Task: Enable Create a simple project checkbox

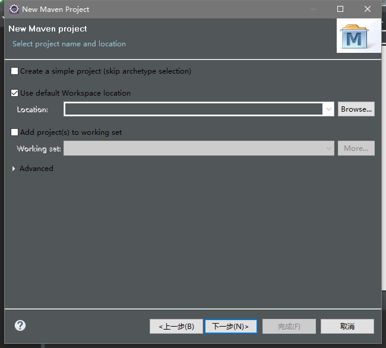Action: click(x=14, y=71)
